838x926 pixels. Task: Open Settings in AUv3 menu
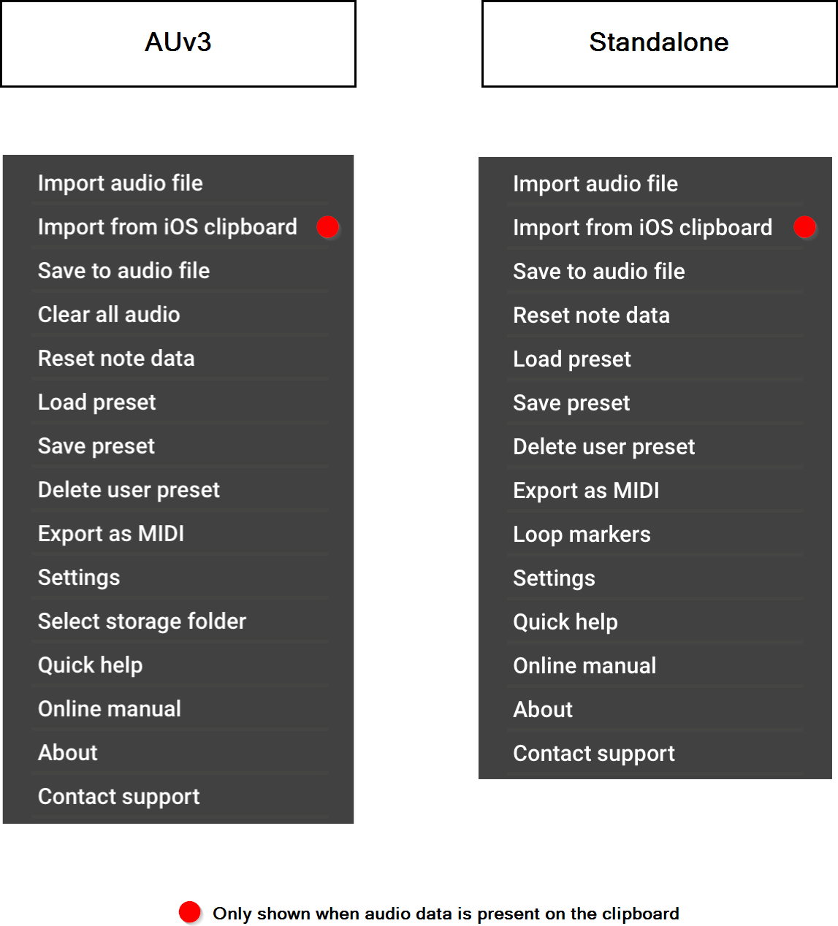tap(79, 578)
